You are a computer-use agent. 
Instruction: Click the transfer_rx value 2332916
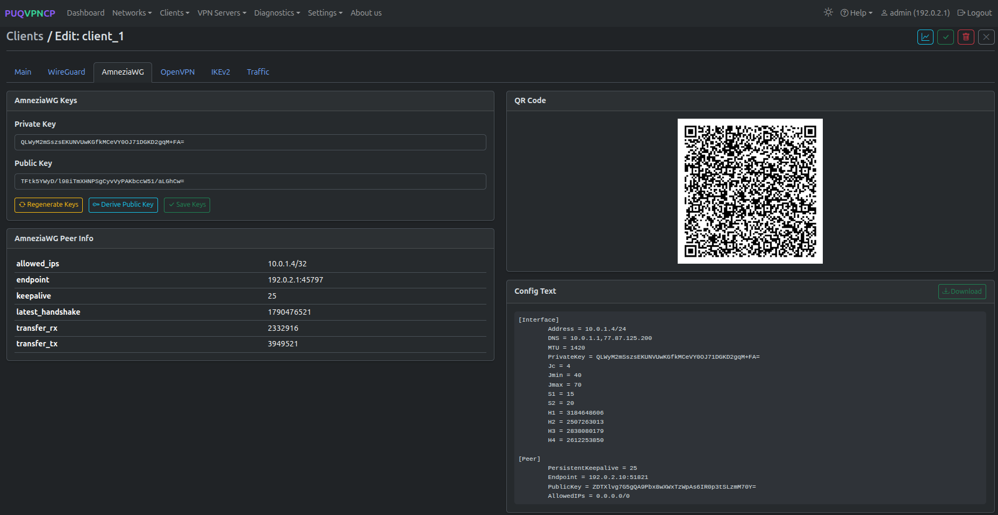click(x=283, y=328)
